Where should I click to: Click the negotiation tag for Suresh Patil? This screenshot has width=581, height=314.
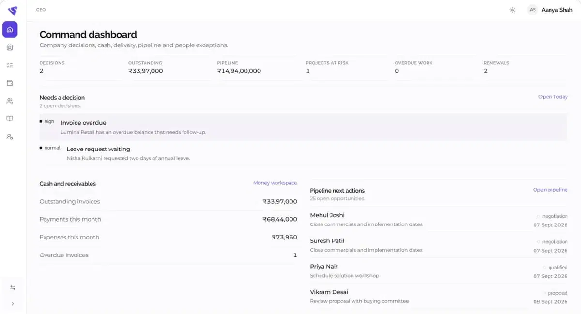coord(555,242)
